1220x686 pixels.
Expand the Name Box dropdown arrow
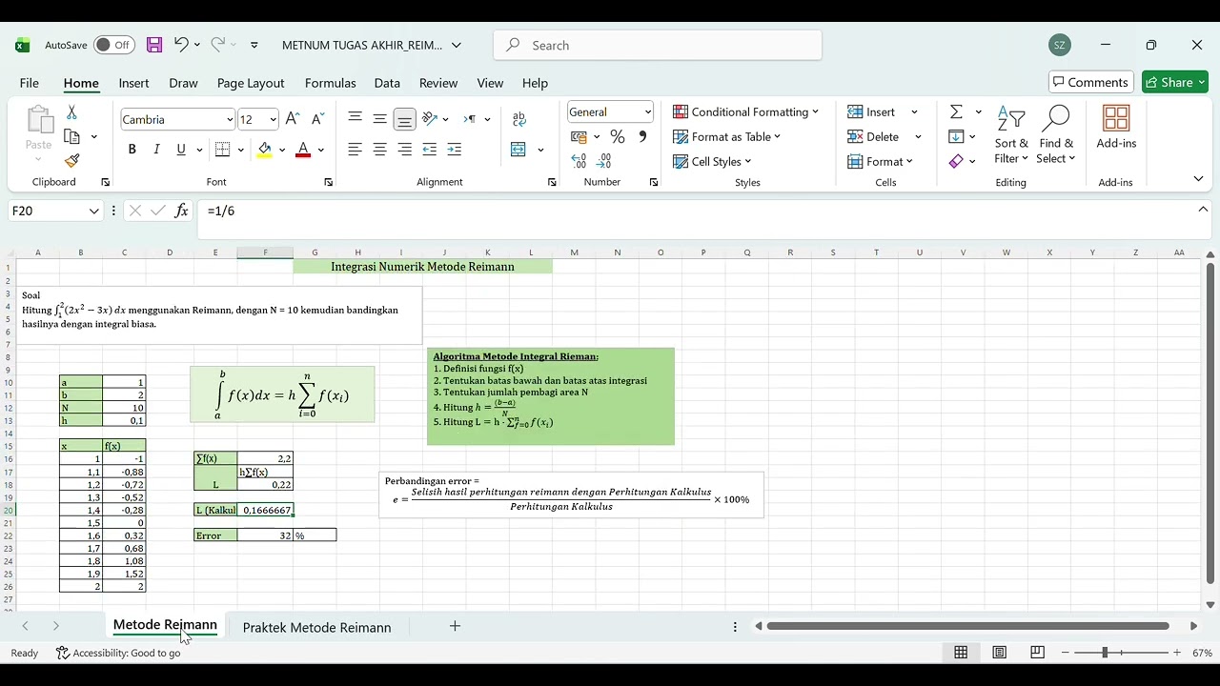point(93,211)
